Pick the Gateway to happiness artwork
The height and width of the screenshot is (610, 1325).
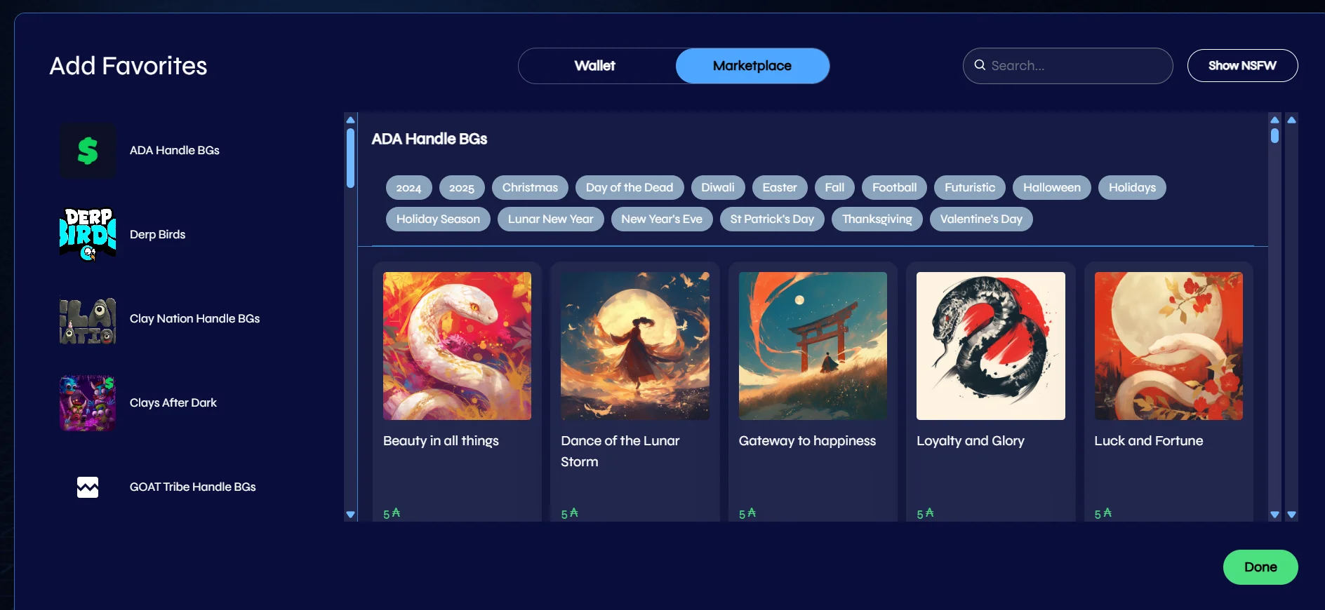(813, 346)
